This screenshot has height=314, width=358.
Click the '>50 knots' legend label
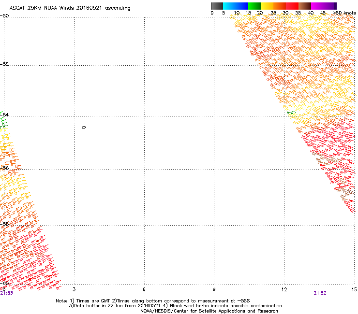click(x=344, y=13)
